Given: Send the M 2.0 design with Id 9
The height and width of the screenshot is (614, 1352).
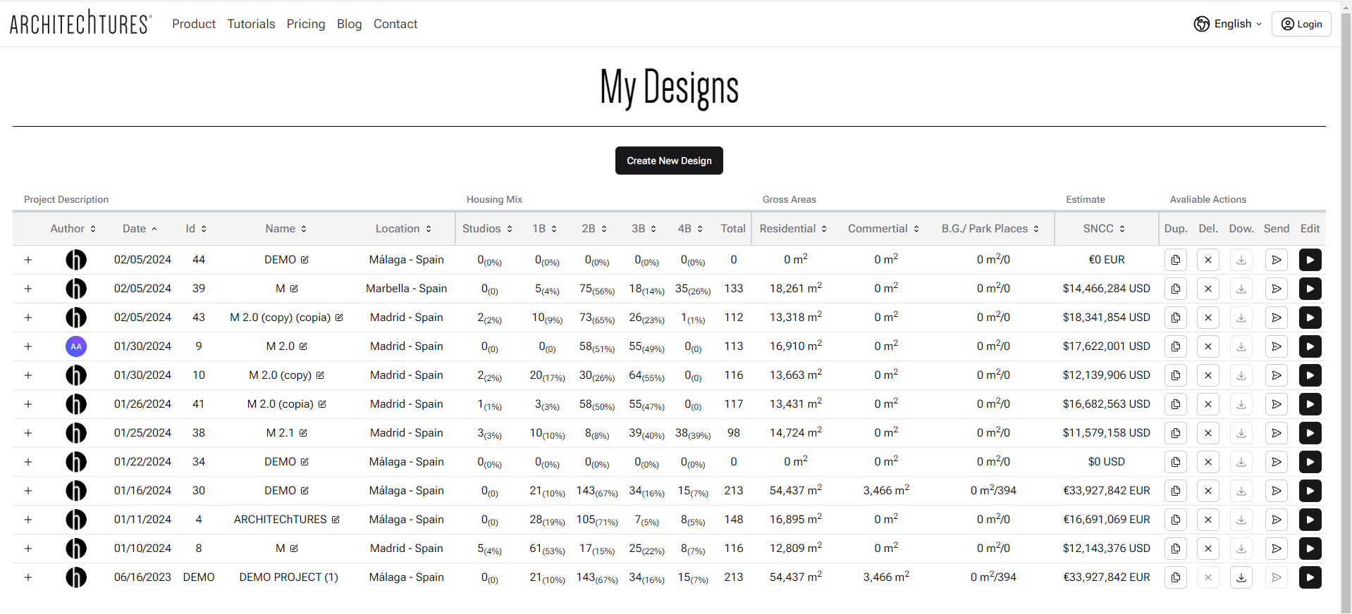Looking at the screenshot, I should (x=1276, y=346).
